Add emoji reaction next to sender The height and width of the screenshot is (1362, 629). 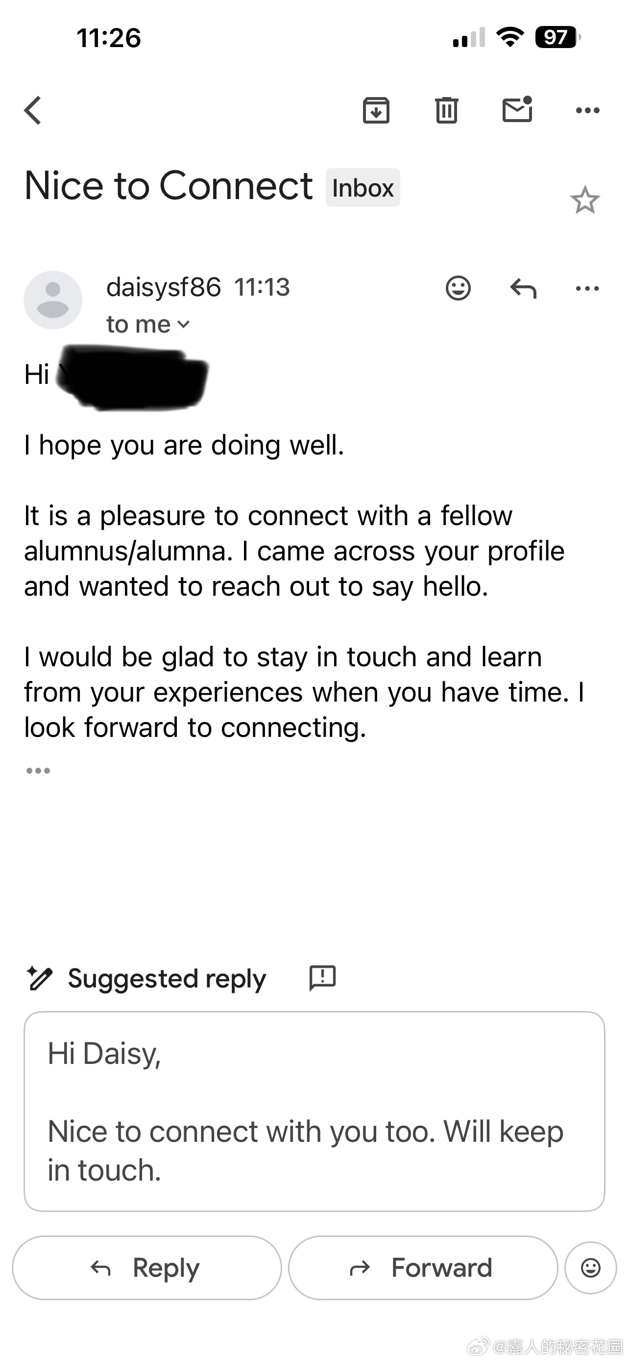[458, 288]
